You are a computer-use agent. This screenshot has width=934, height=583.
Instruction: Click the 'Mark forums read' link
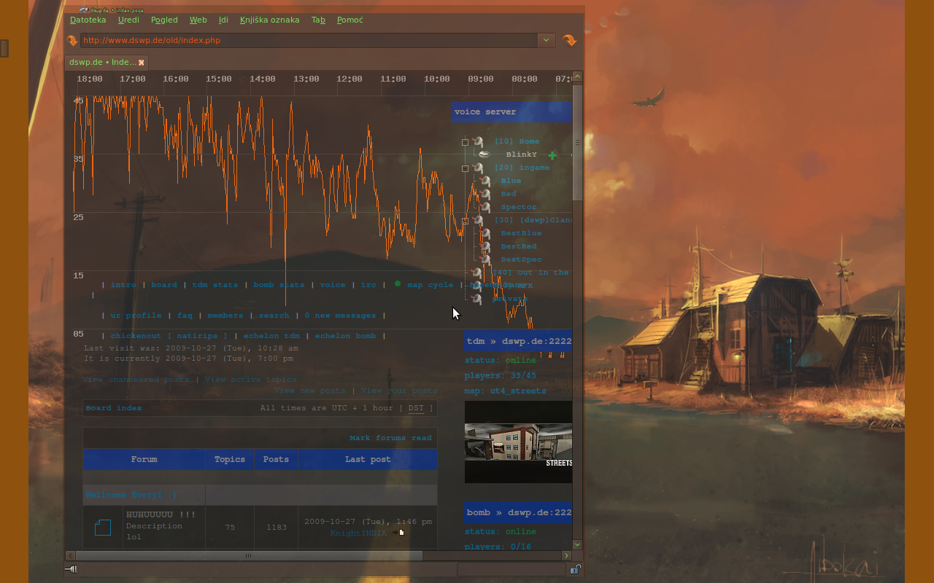(390, 438)
